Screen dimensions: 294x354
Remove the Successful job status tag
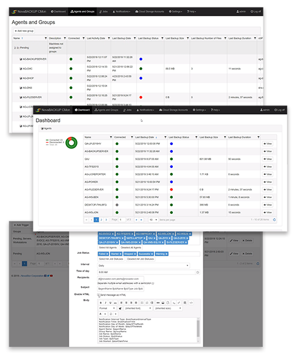pos(152,254)
